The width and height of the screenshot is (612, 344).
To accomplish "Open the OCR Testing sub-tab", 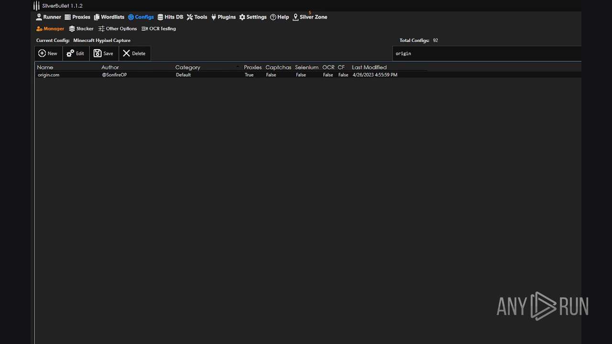I will 159,29.
